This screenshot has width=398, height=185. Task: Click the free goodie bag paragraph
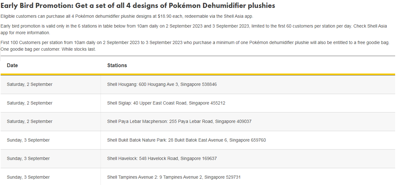click(195, 46)
